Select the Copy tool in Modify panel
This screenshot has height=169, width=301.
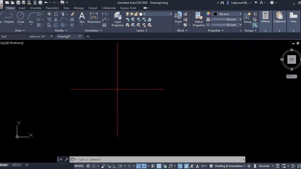[x=49, y=20]
